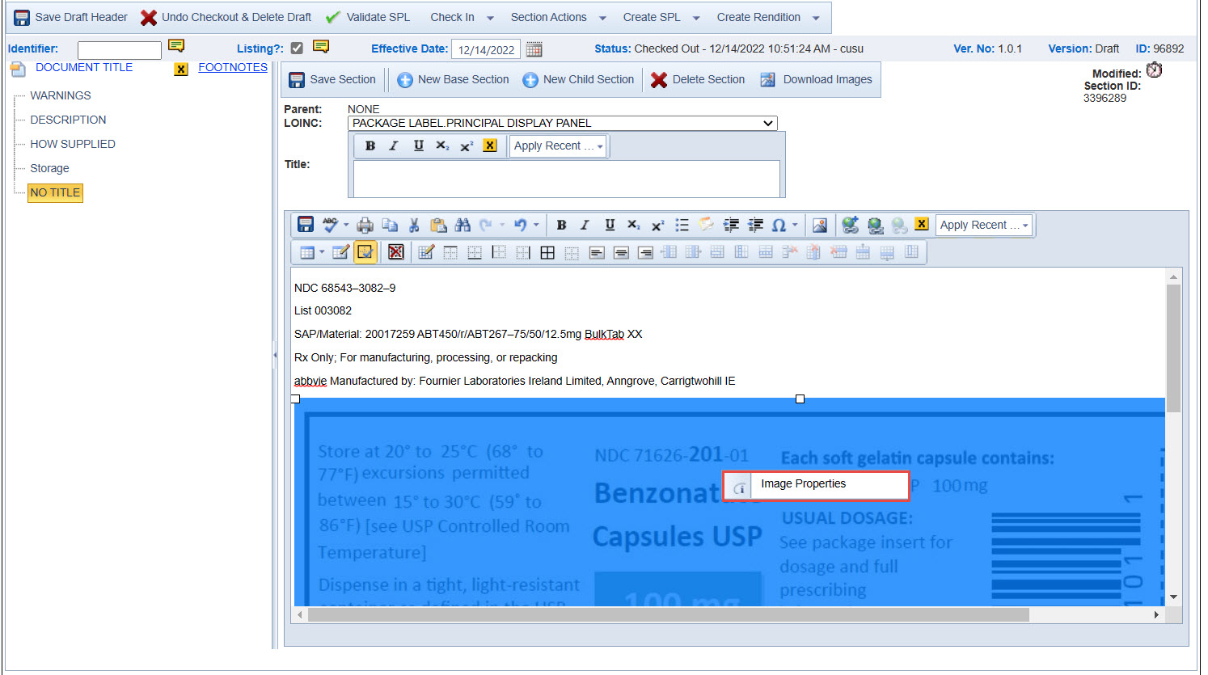
Task: Click Undo Checkout & Delete Draft
Action: click(226, 17)
